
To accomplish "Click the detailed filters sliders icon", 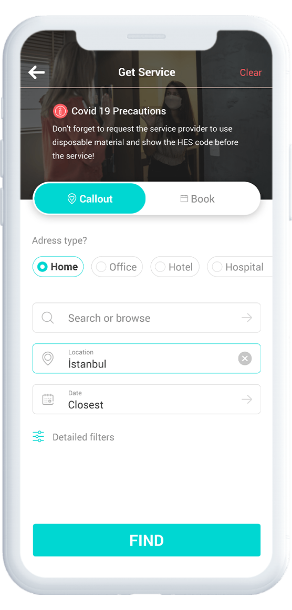I will 38,437.
